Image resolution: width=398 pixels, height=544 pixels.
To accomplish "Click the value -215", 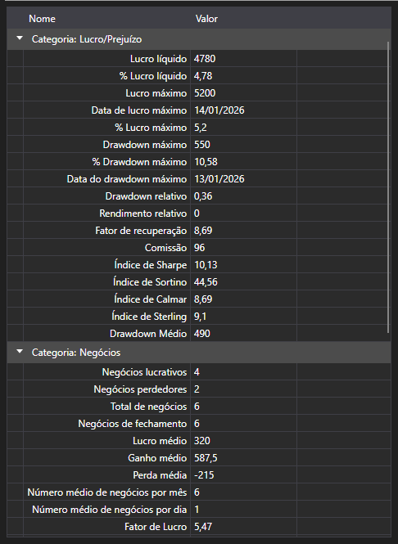I will coord(204,475).
